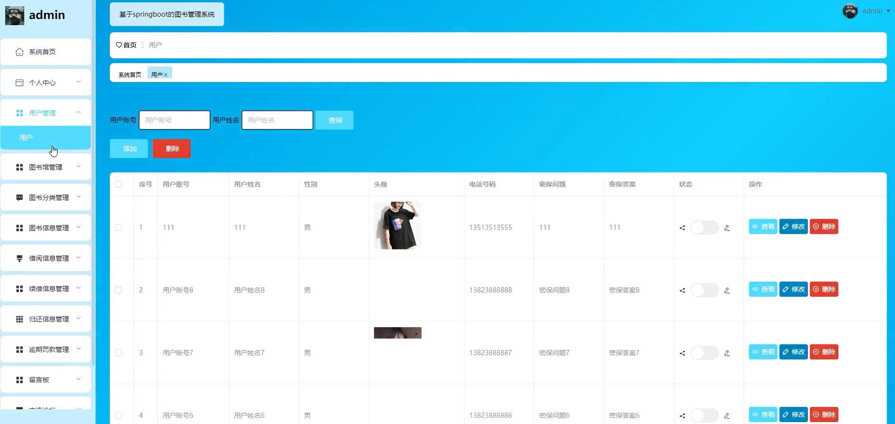
Task: Click the share icon in row 111
Action: point(682,228)
